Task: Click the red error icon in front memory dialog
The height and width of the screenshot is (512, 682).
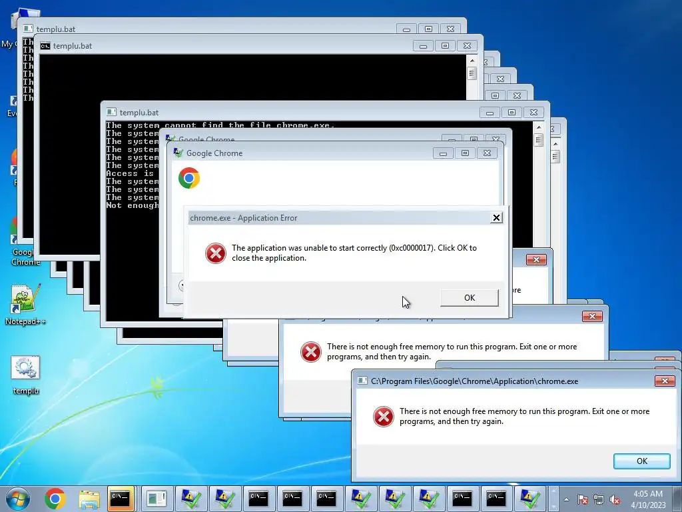Action: pyautogui.click(x=383, y=417)
